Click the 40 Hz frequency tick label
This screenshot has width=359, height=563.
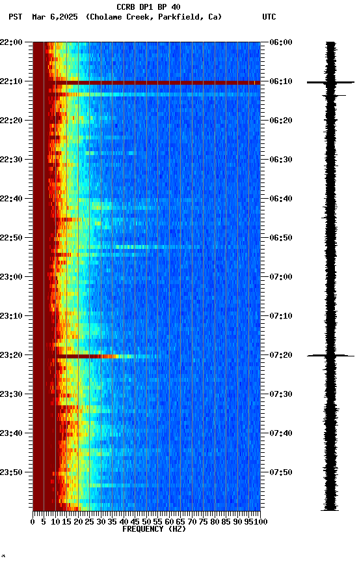(x=124, y=522)
